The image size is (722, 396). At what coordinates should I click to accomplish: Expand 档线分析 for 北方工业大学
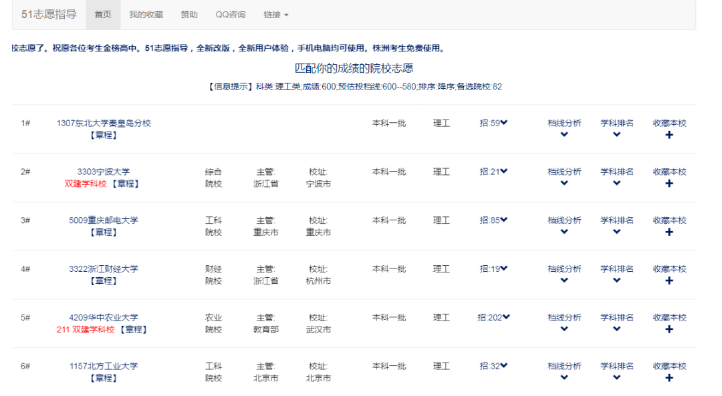coord(564,378)
